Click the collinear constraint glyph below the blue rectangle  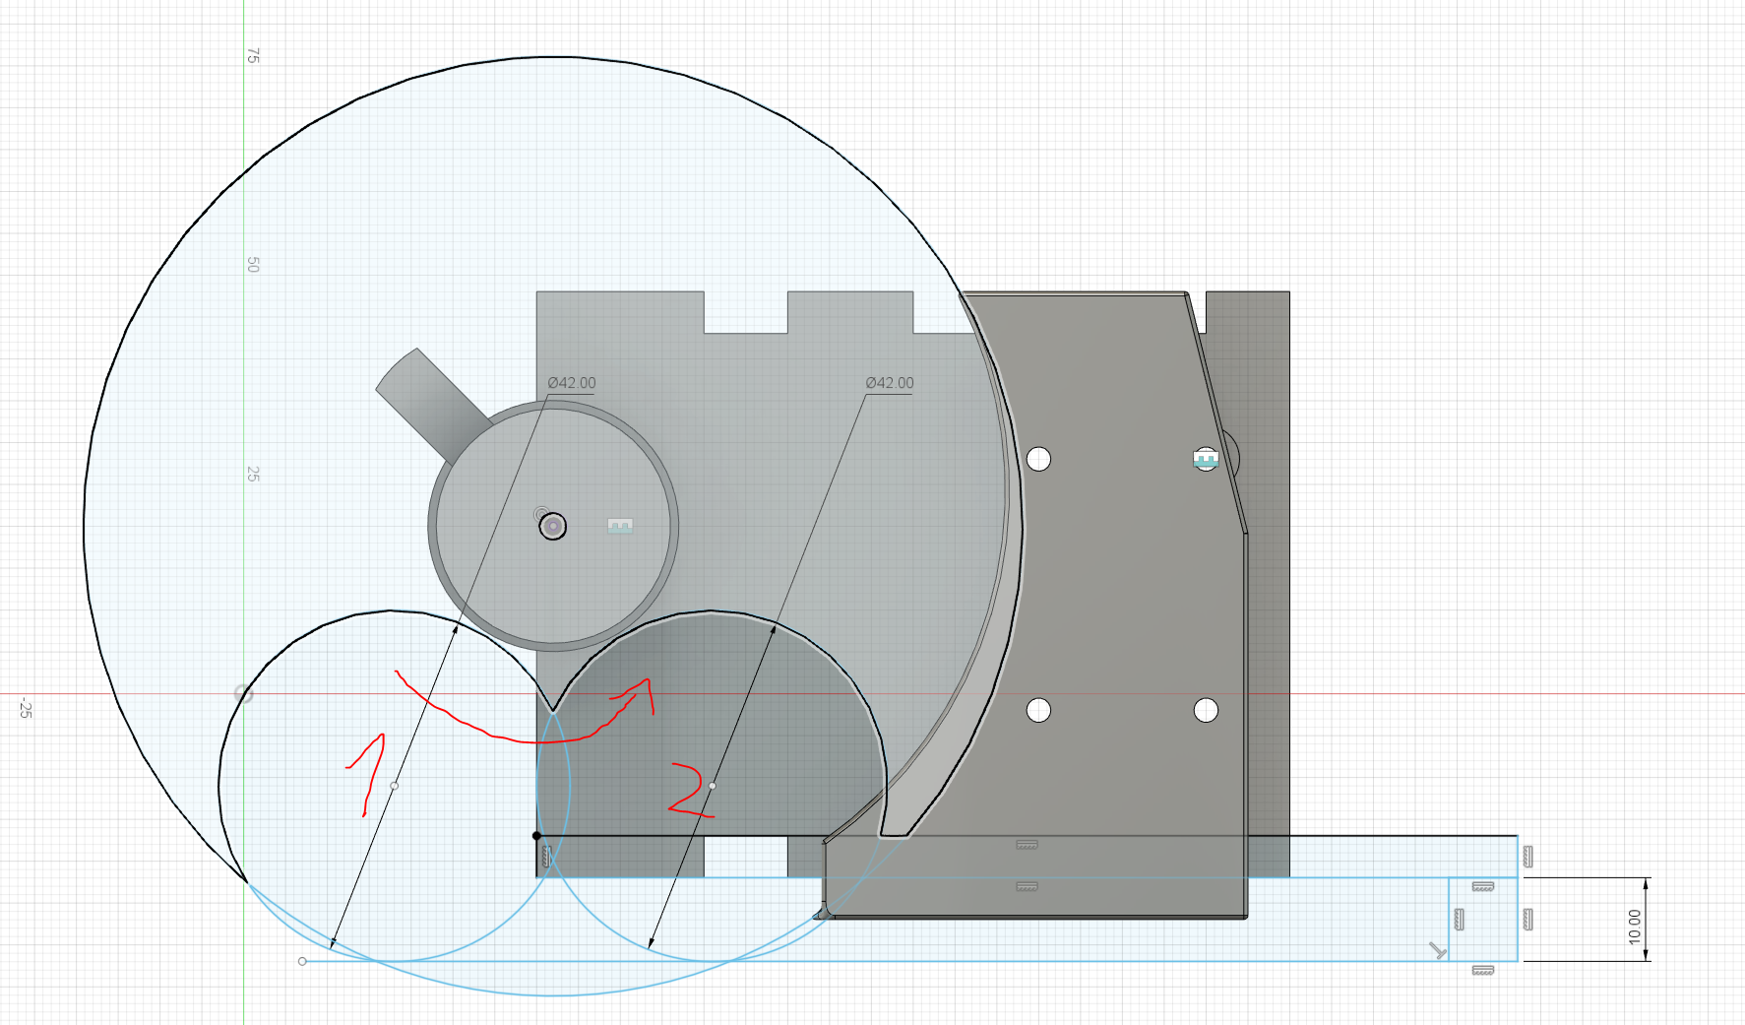click(1483, 971)
